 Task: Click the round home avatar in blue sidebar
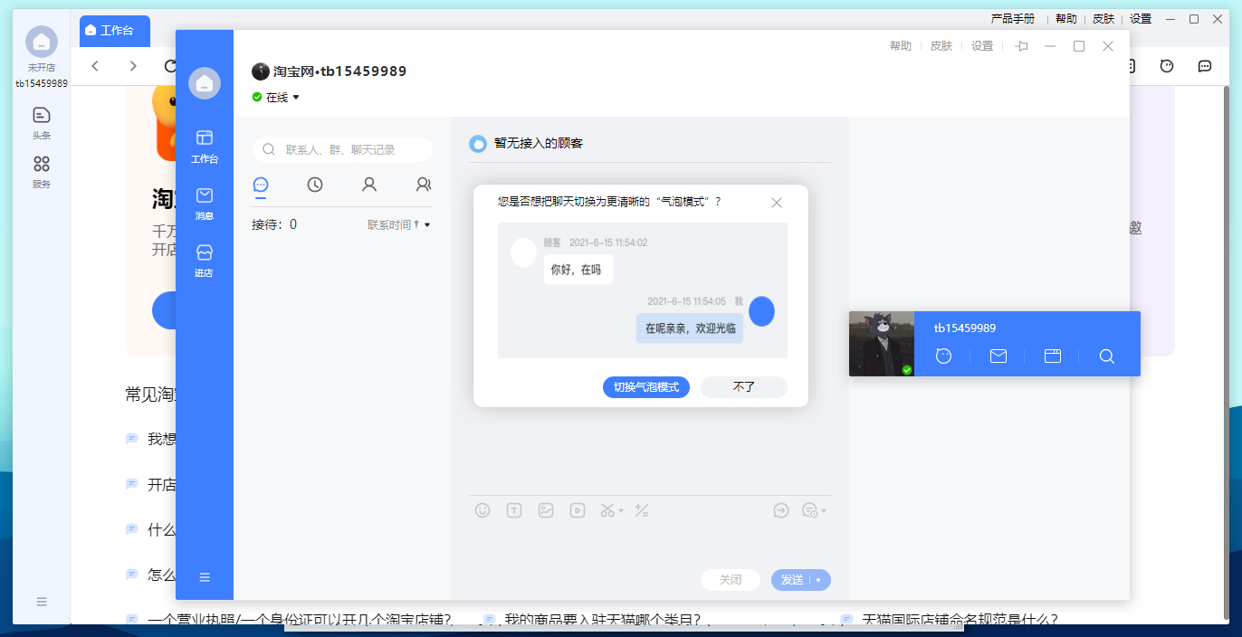(205, 83)
